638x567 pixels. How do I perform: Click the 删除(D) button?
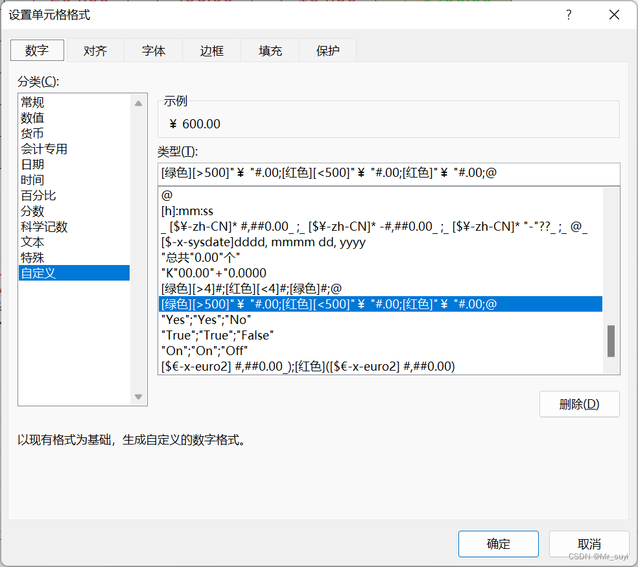pyautogui.click(x=579, y=404)
